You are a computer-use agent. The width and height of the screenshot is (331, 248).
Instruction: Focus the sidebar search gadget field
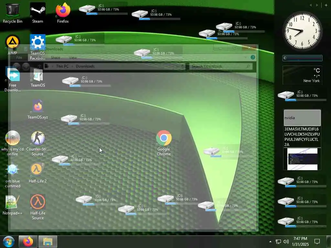[302, 58]
